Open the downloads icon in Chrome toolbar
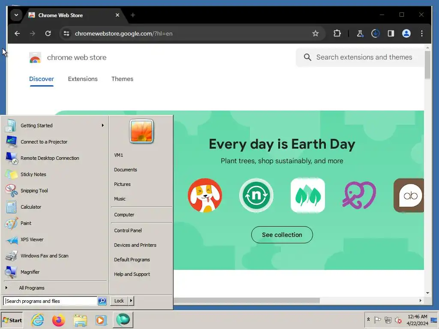This screenshot has height=329, width=439. pyautogui.click(x=375, y=33)
